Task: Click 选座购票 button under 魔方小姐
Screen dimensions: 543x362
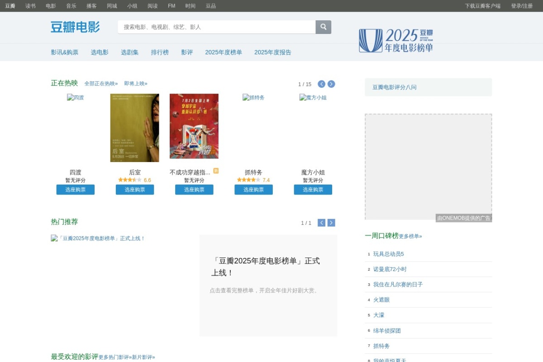Action: tap(313, 190)
